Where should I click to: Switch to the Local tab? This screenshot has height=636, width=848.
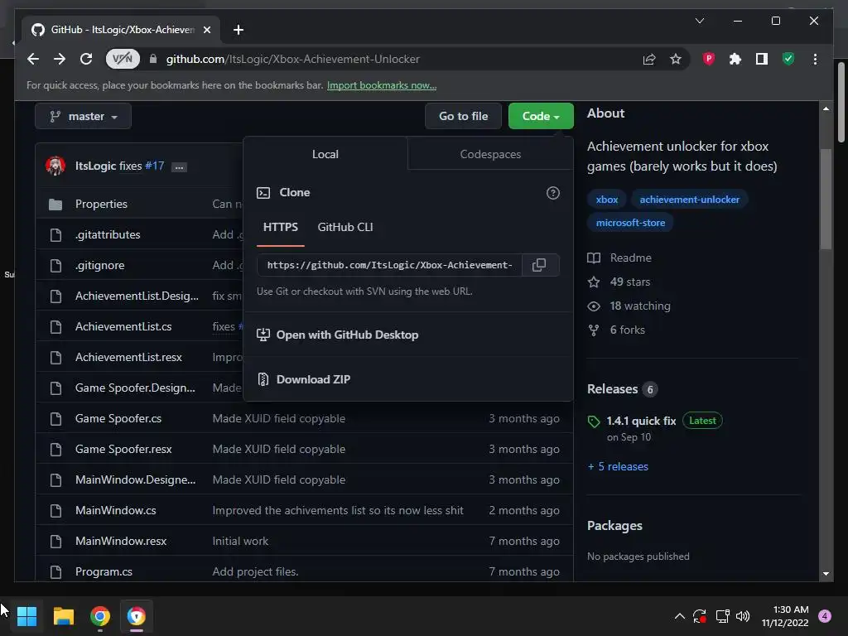[325, 154]
